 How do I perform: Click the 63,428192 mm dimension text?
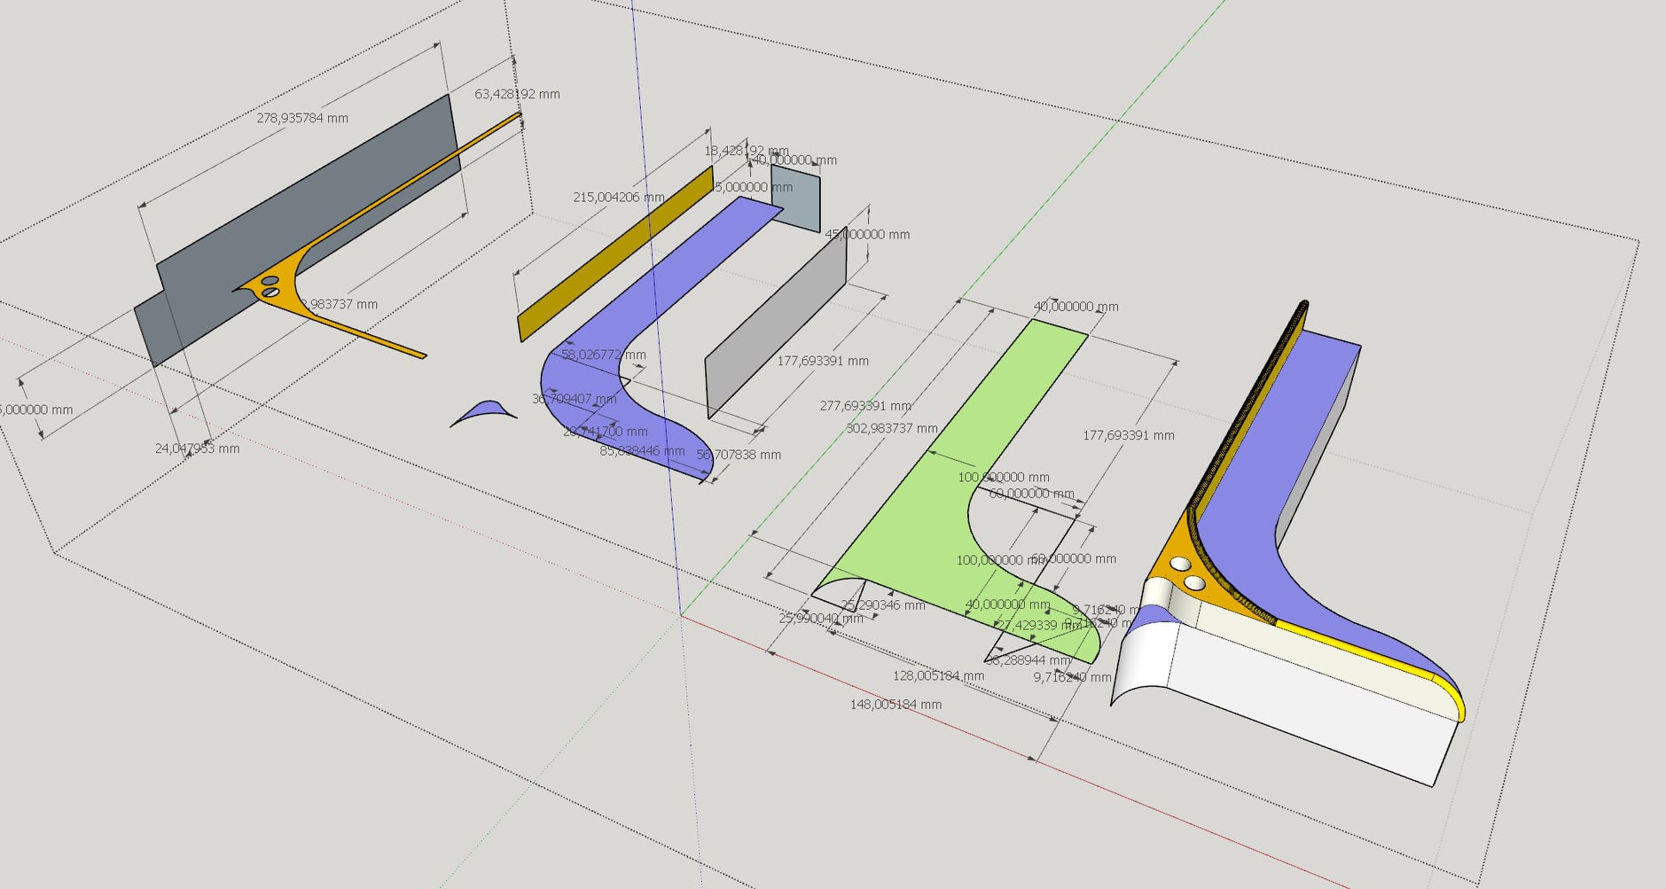pos(517,94)
